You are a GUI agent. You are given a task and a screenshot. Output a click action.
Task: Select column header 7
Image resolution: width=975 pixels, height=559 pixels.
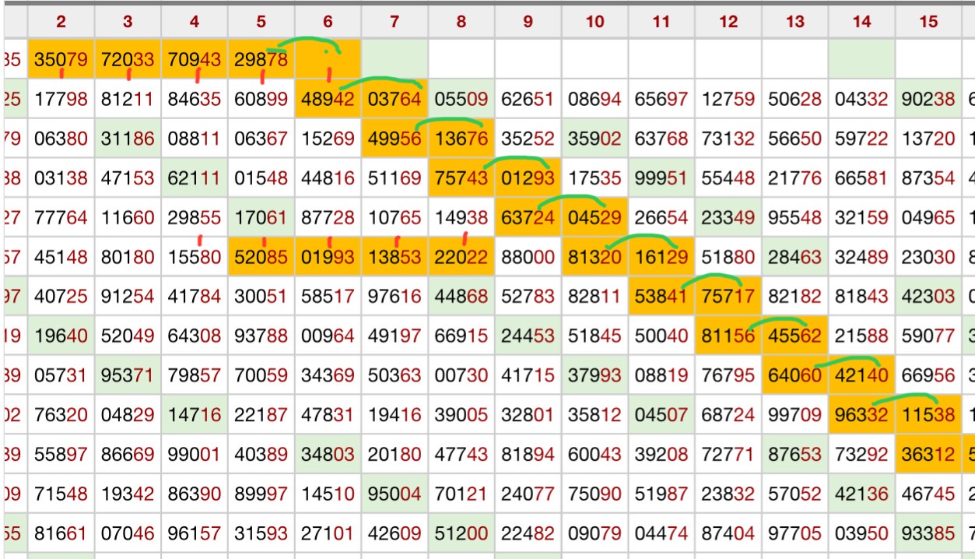[x=395, y=22]
